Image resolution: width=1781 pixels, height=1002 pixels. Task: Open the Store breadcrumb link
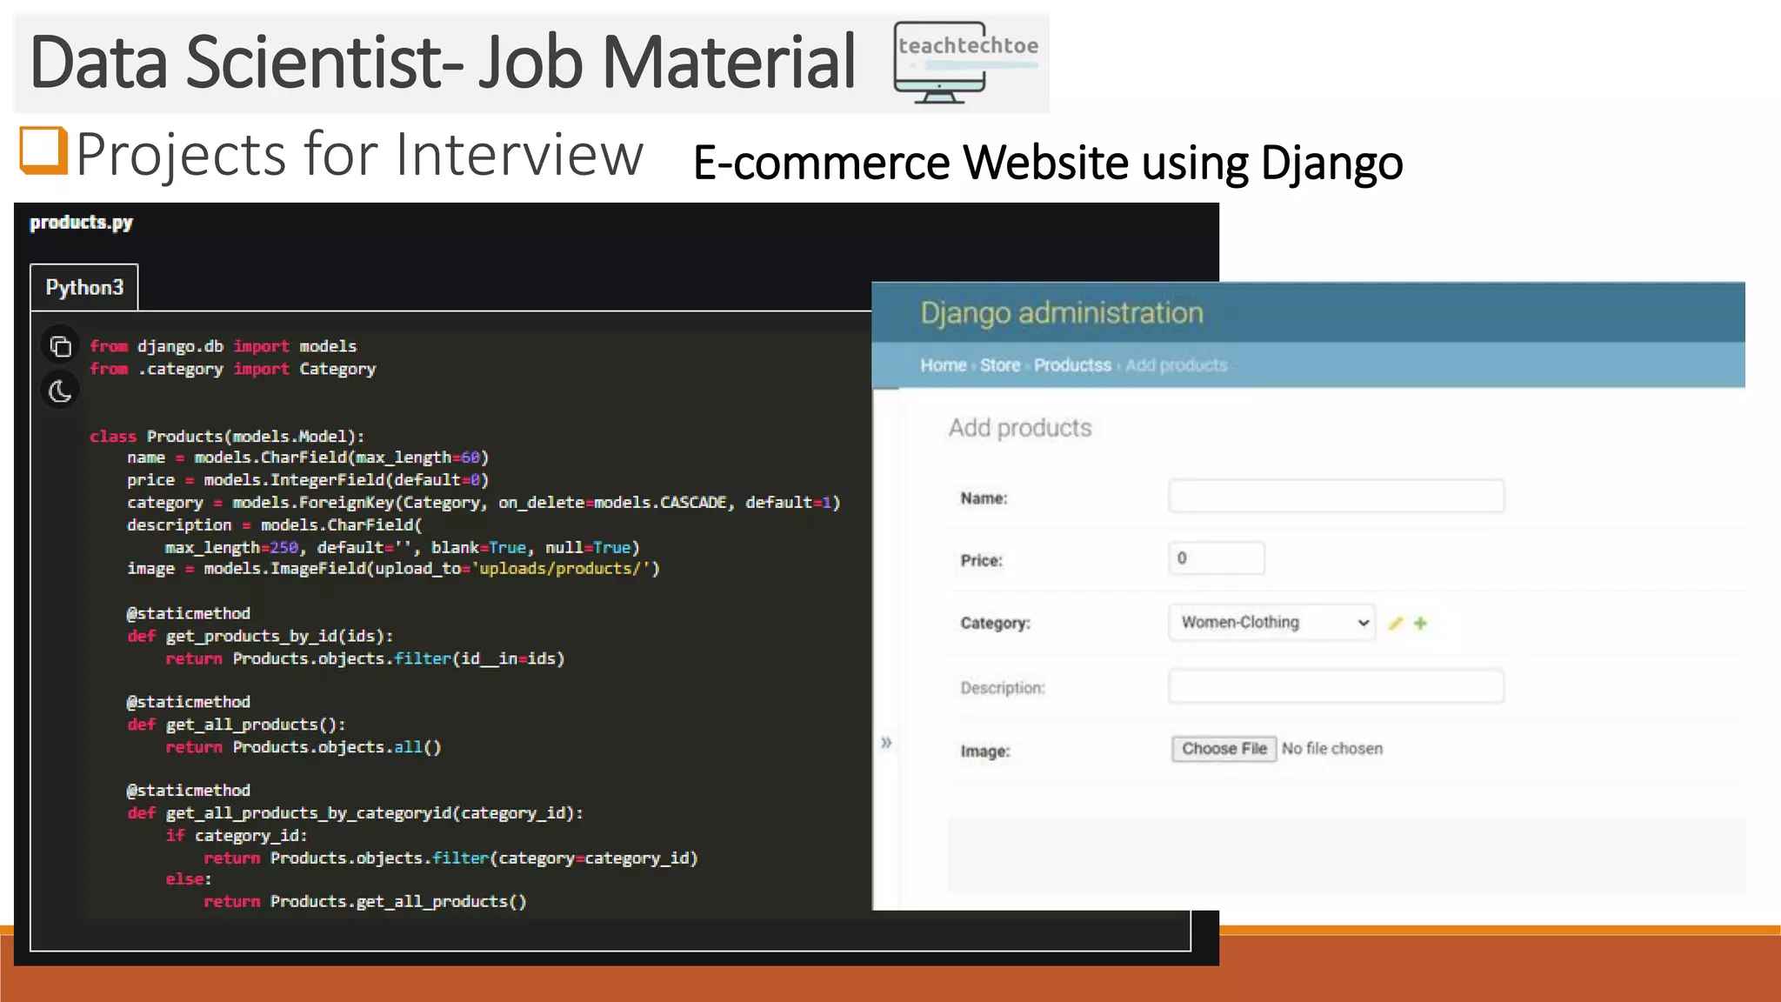point(1000,365)
